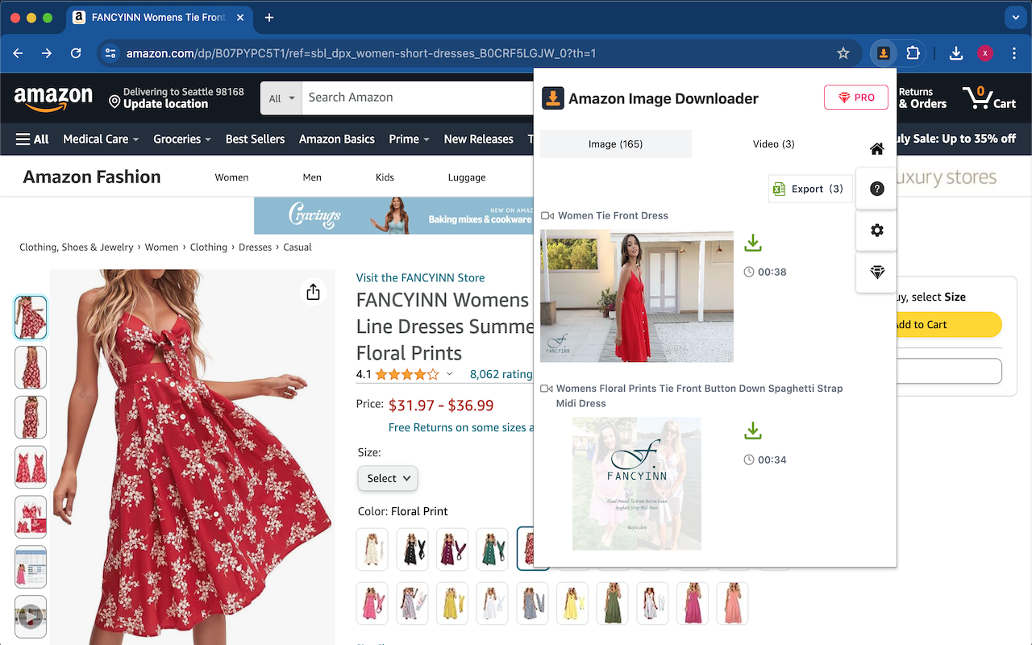This screenshot has height=645, width=1032.
Task: Open extension settings gear icon
Action: (x=877, y=231)
